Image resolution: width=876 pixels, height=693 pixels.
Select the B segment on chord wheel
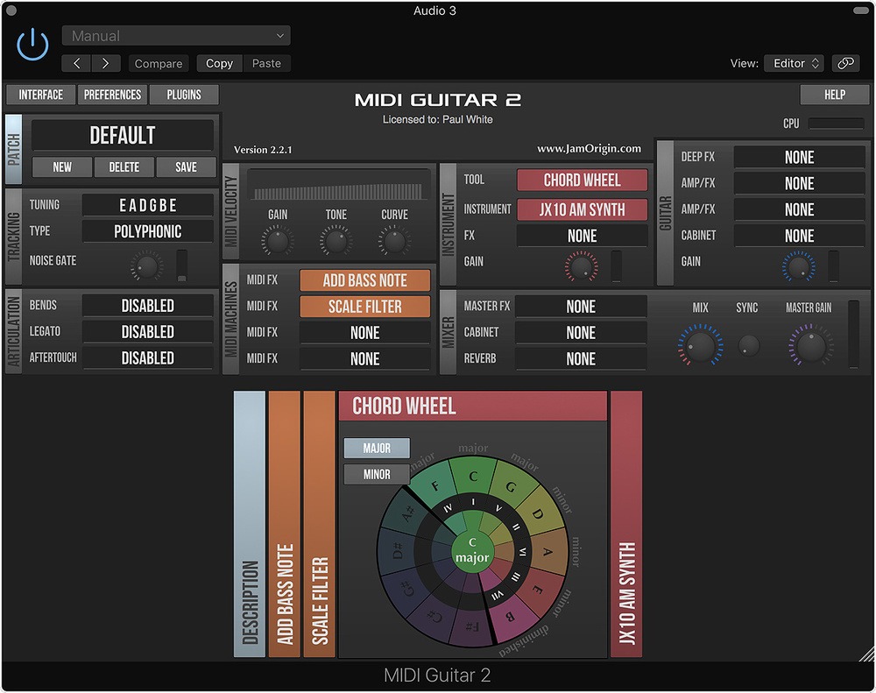pyautogui.click(x=510, y=617)
